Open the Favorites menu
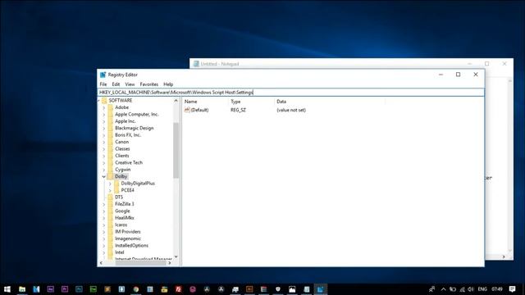 [x=149, y=84]
